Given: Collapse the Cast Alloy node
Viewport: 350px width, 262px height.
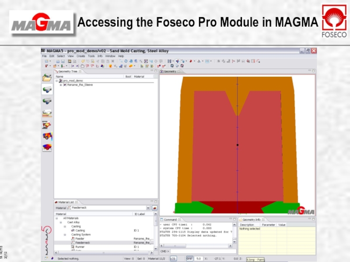Looking at the screenshot, I should click(x=61, y=222).
